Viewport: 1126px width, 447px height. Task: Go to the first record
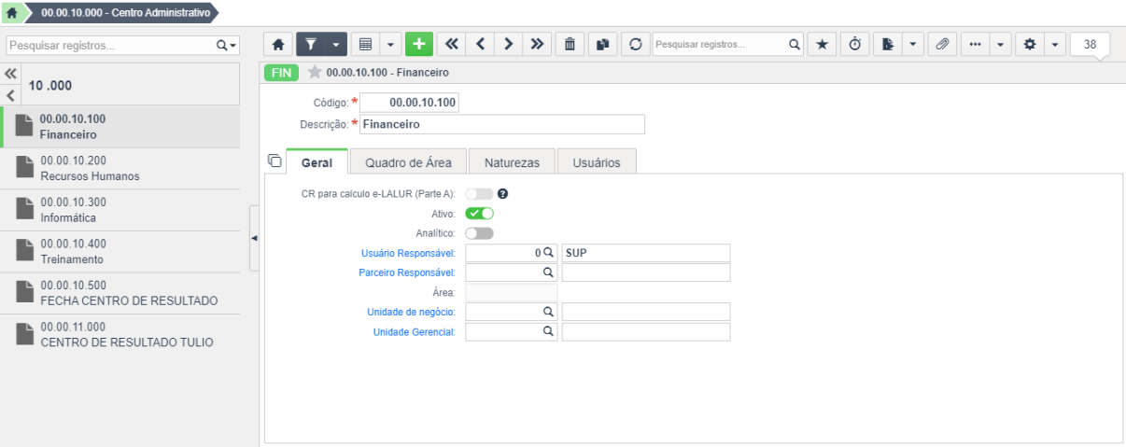(x=452, y=44)
